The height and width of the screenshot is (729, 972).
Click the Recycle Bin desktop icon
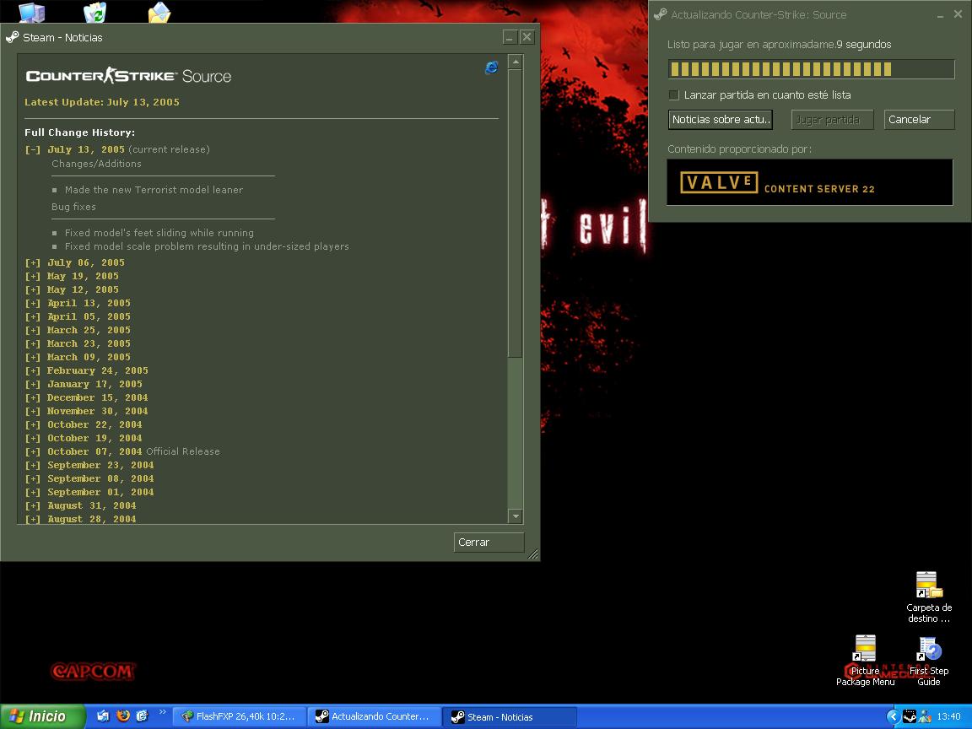[94, 12]
